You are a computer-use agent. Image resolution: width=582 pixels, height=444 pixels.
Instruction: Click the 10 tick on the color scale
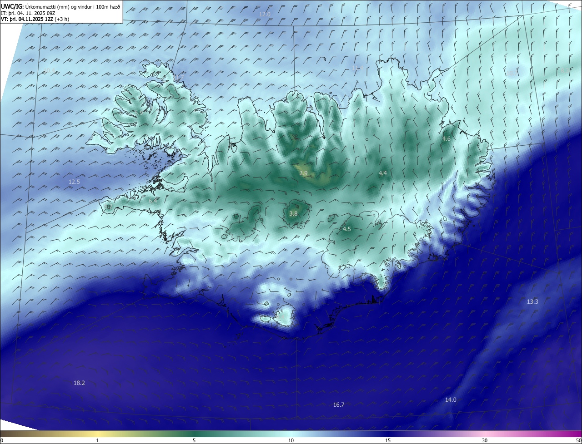click(291, 440)
